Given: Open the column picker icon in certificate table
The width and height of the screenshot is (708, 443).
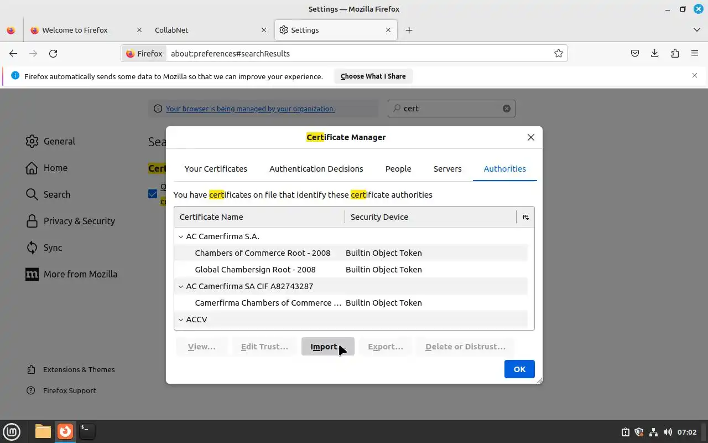Looking at the screenshot, I should click(x=526, y=217).
